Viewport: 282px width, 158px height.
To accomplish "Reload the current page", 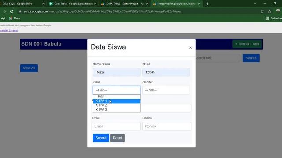I will tap(12, 11).
